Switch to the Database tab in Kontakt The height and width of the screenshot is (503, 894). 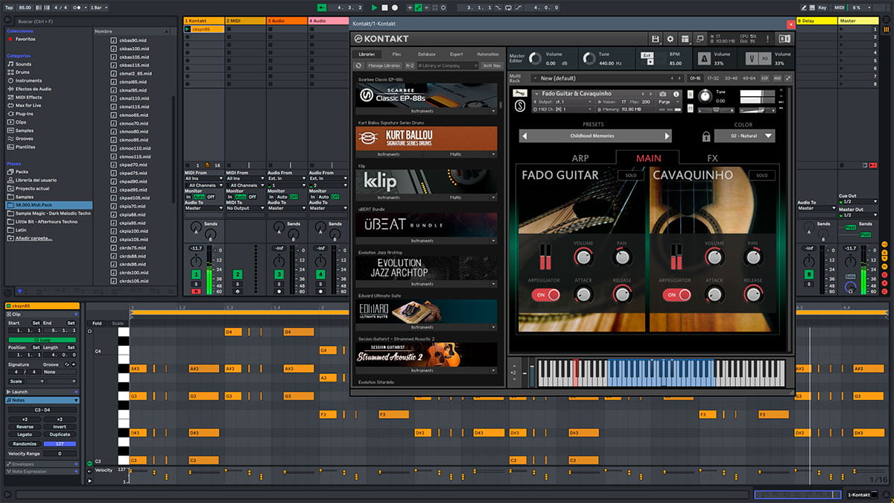pos(427,54)
